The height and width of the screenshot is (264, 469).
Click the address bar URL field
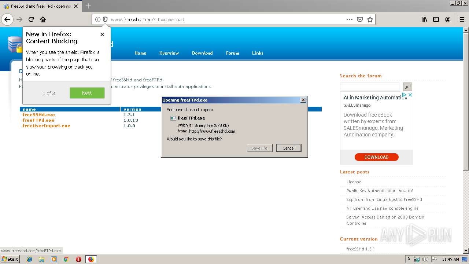point(227,19)
